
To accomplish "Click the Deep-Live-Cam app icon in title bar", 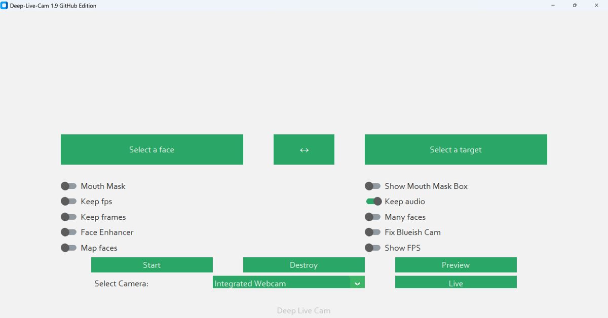I will point(4,6).
